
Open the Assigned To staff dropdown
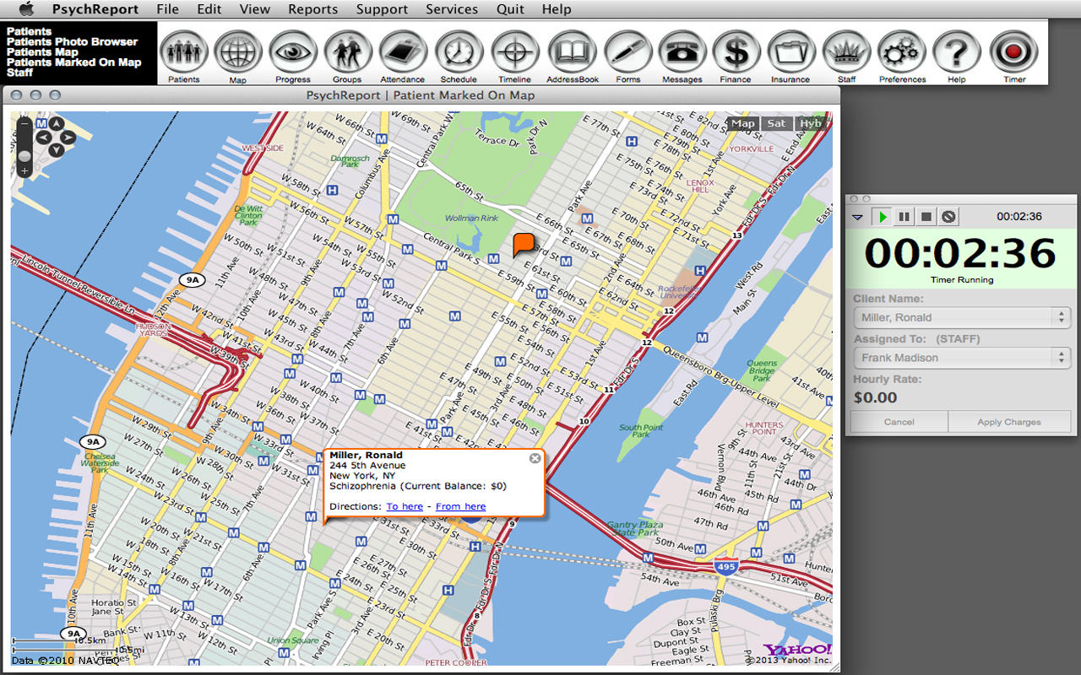coord(962,358)
